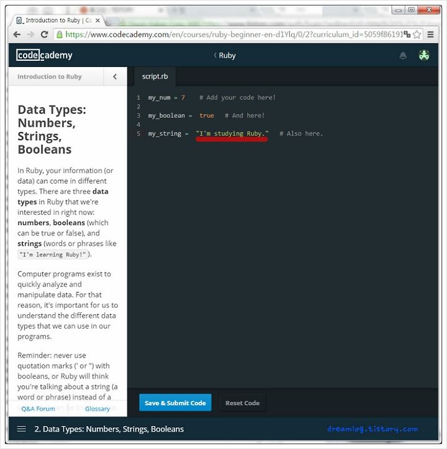Select the script.rb editor tab
The image size is (447, 449).
coord(155,76)
